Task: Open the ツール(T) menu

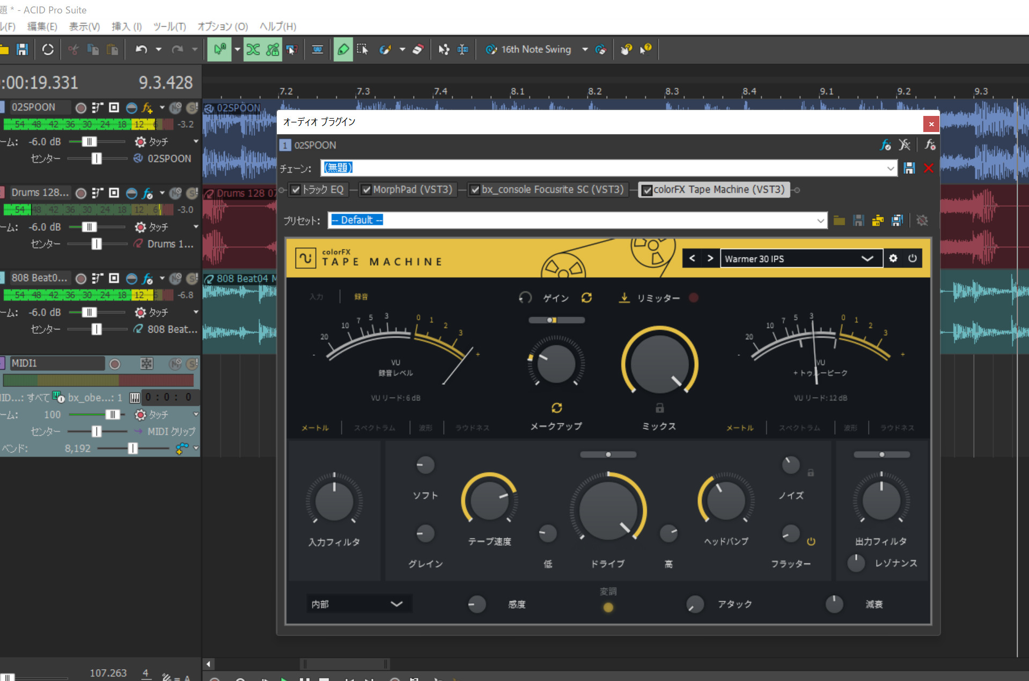Action: (170, 26)
